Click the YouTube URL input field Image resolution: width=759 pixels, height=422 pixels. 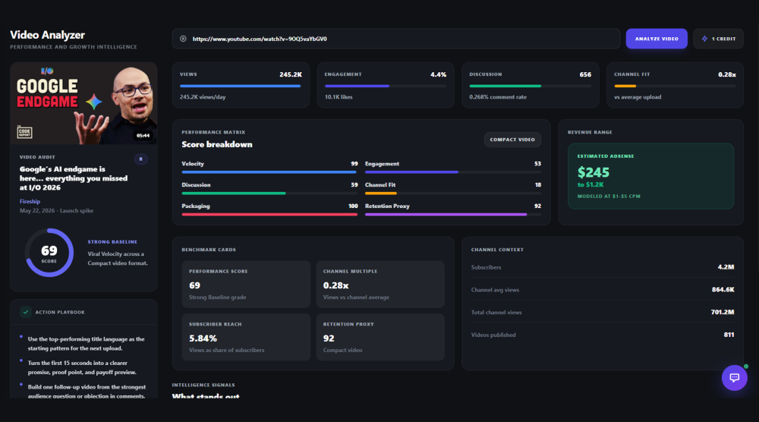pyautogui.click(x=396, y=39)
